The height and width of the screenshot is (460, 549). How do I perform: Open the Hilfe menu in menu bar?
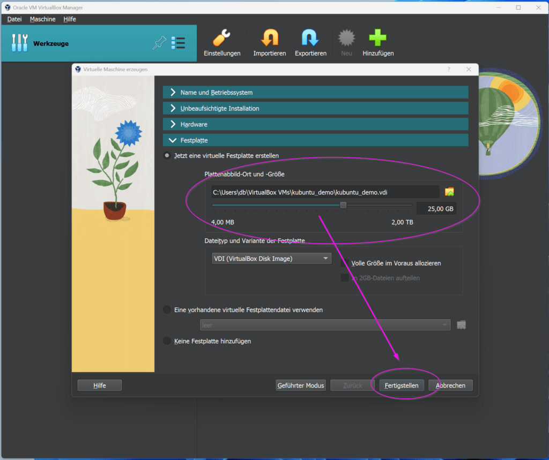[x=70, y=19]
